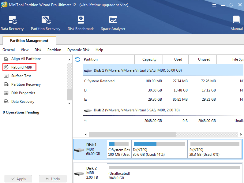Open Data Recovery from the top toolbar
Viewport: 244px width, 183px height.
click(12, 23)
